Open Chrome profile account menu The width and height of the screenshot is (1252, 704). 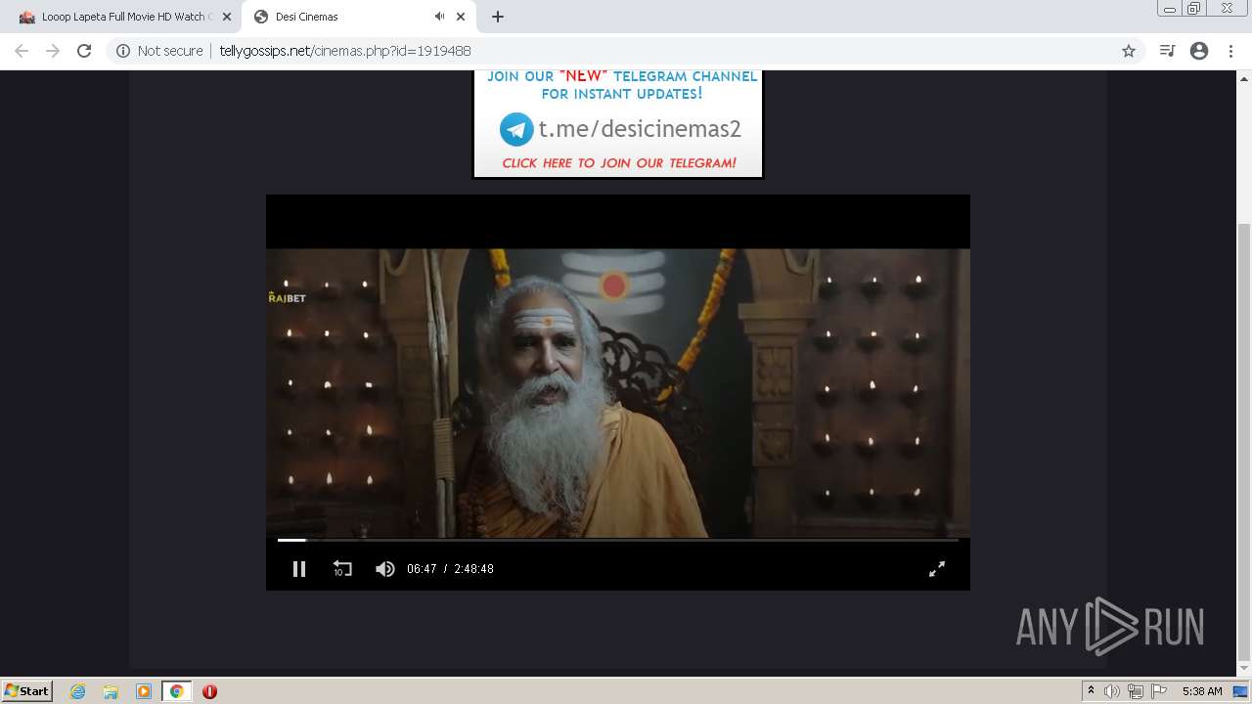tap(1199, 51)
